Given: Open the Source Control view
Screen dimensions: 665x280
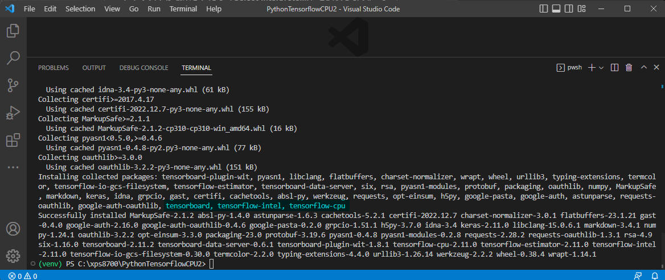Looking at the screenshot, I should point(13,85).
